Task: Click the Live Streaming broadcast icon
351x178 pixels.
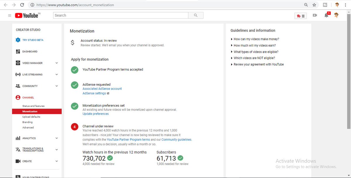Action: 18,75
